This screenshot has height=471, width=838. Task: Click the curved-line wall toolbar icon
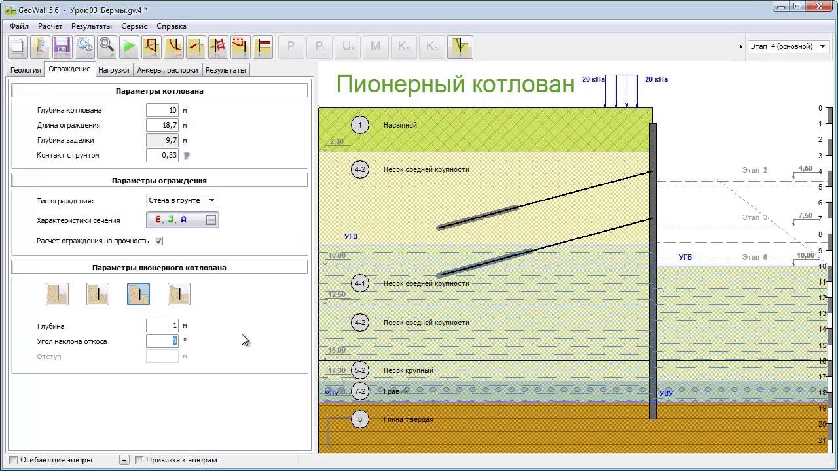click(173, 46)
